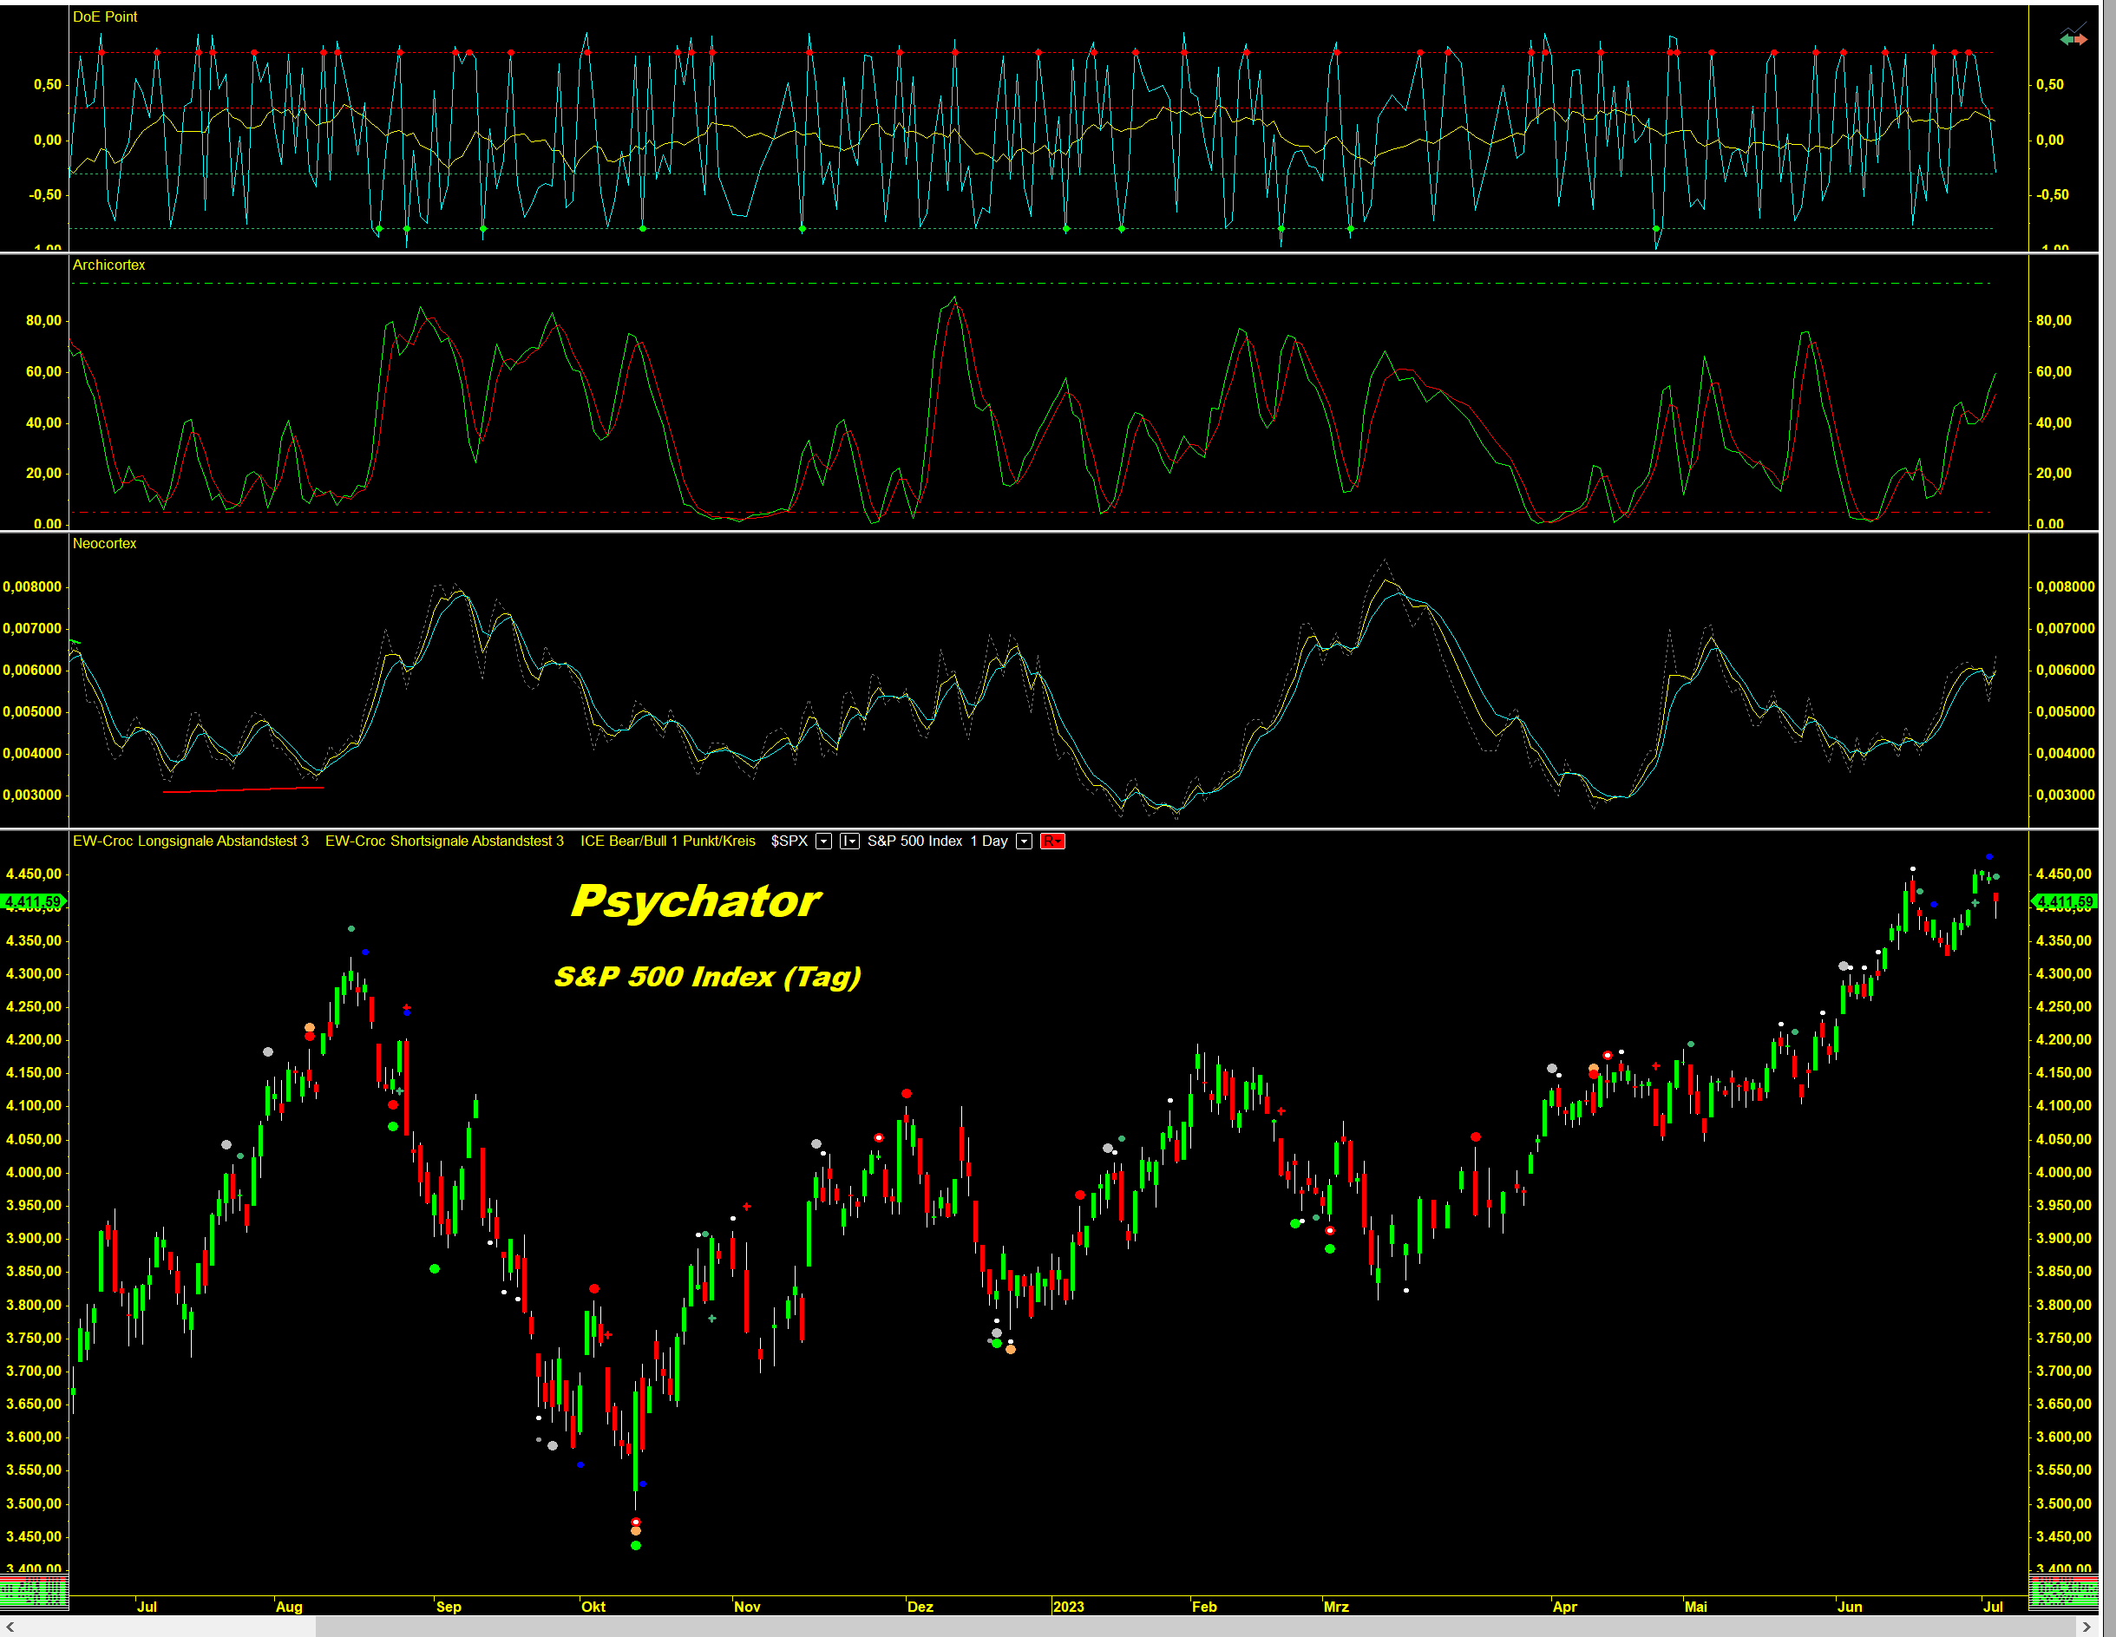Select the EW-Croc Longsignale Abstandstest 3 label
This screenshot has height=1637, width=2116.
[x=191, y=841]
